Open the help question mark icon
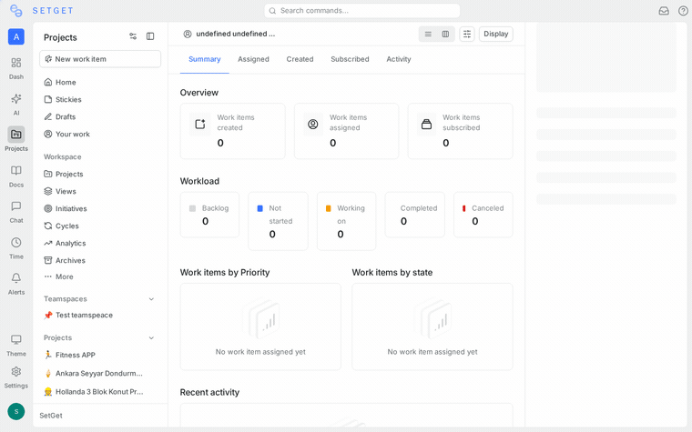Screen dimensions: 692x432 point(683,11)
